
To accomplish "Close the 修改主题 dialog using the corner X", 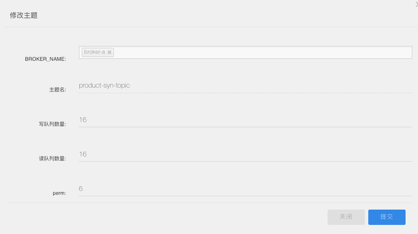I will coord(417,4).
